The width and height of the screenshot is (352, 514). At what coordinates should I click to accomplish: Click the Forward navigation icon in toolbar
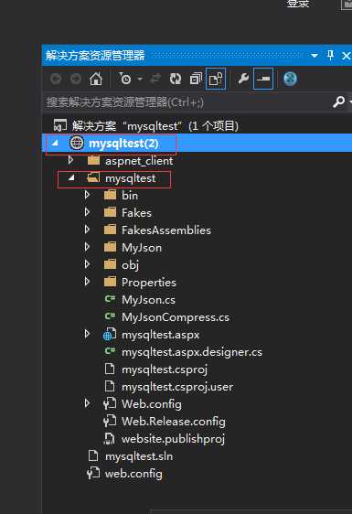[76, 79]
